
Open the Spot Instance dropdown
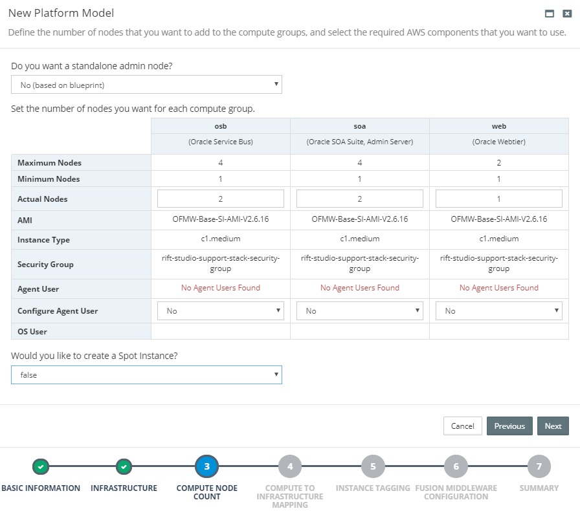pyautogui.click(x=146, y=375)
